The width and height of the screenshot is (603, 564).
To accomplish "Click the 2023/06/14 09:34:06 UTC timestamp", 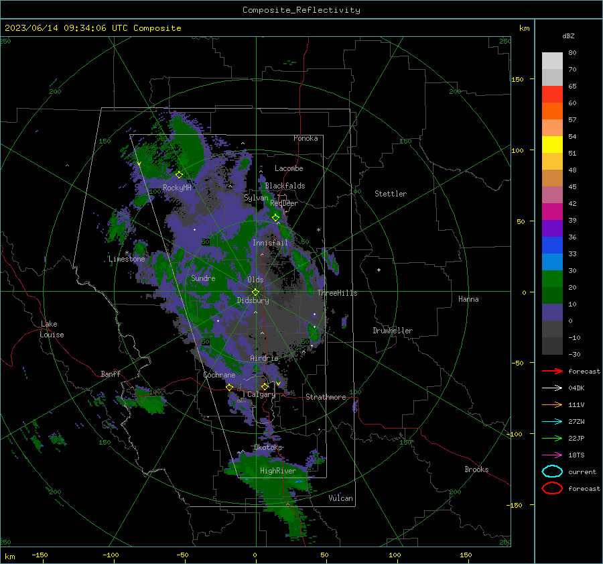I will 66,28.
